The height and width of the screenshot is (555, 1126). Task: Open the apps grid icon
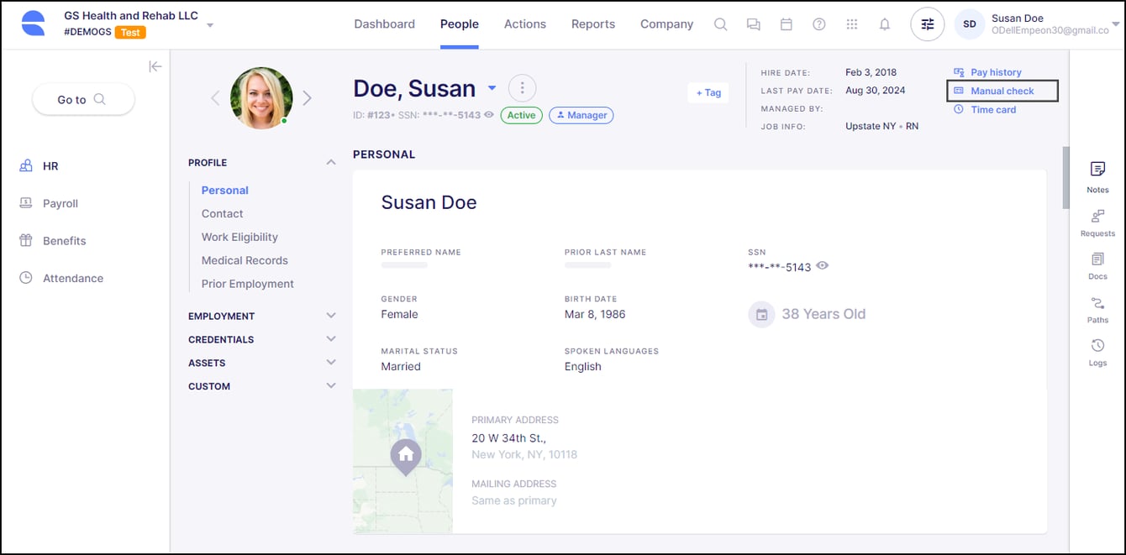(x=851, y=24)
